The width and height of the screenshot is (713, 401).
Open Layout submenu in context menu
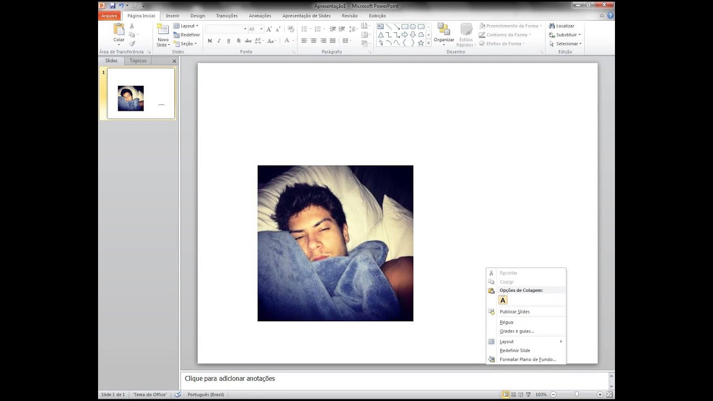pyautogui.click(x=526, y=341)
